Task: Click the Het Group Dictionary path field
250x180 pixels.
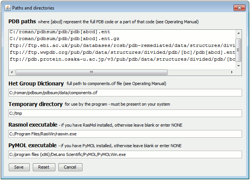Action: [125, 92]
